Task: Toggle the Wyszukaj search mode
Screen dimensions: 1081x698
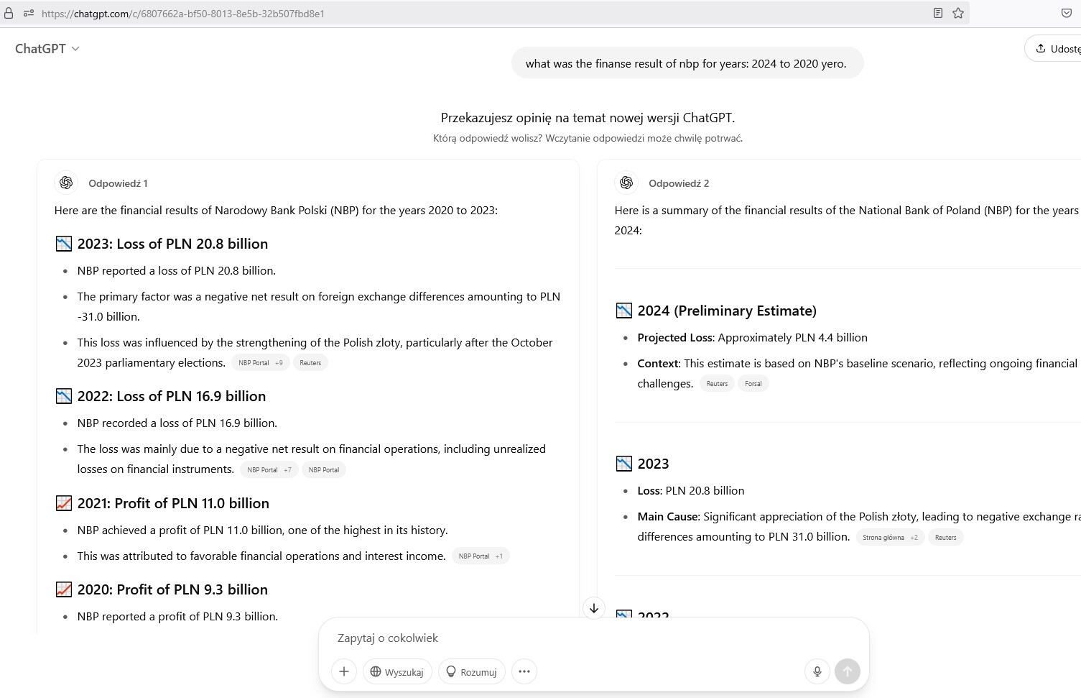Action: [x=397, y=672]
